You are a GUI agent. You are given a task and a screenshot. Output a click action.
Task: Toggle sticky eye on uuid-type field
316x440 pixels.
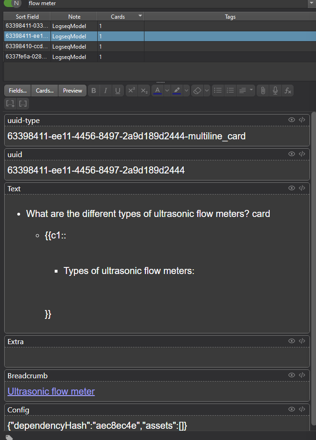(x=292, y=120)
